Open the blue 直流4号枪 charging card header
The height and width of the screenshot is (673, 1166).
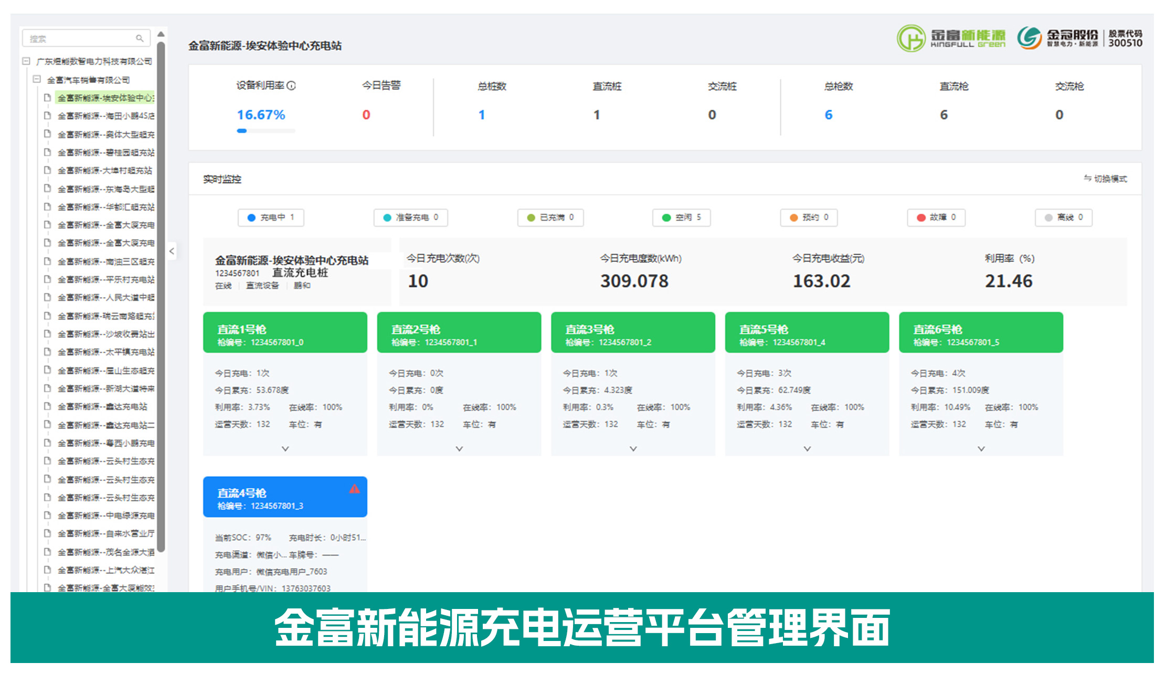click(285, 497)
